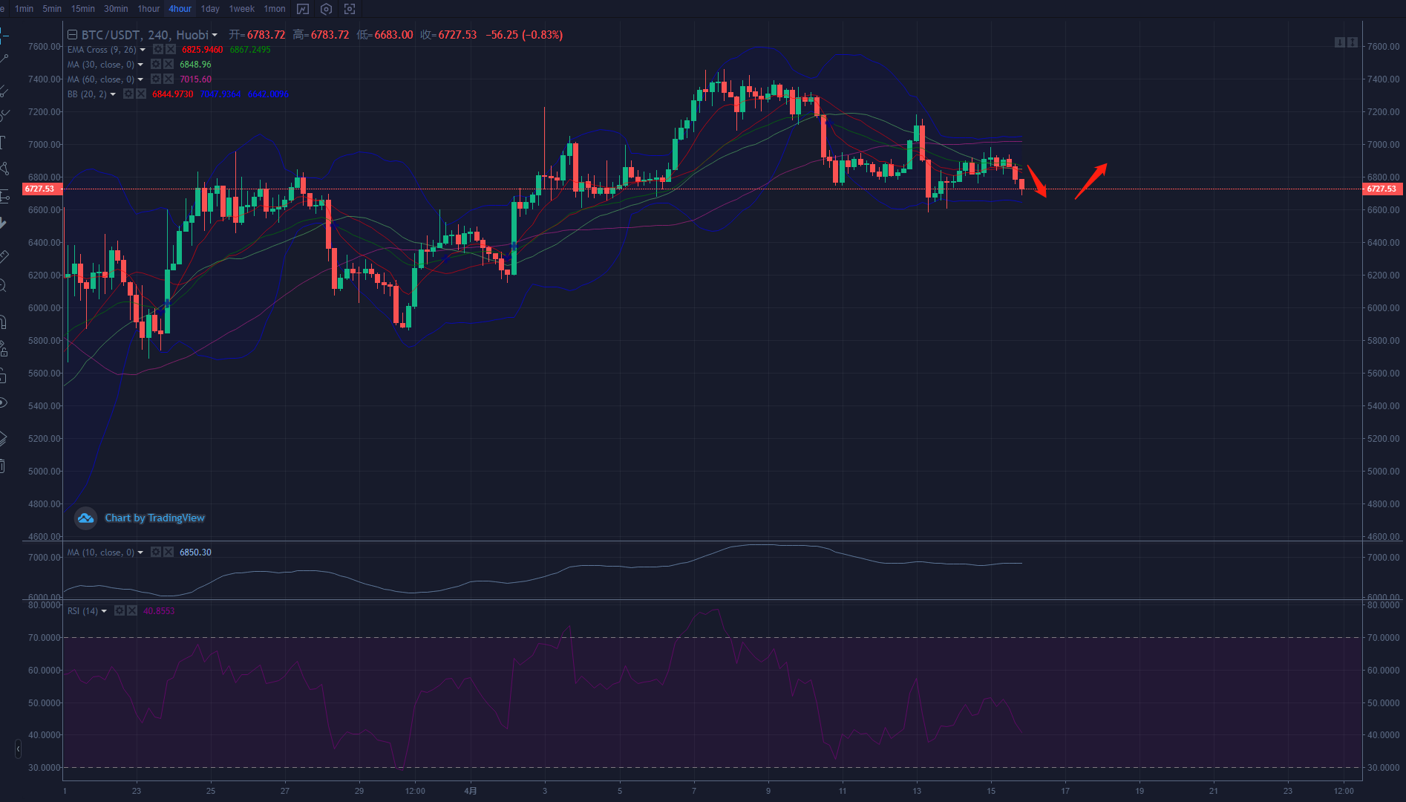Screen dimensions: 1406x802
Task: Open MA (10, close, 0) settings gear
Action: click(x=156, y=552)
